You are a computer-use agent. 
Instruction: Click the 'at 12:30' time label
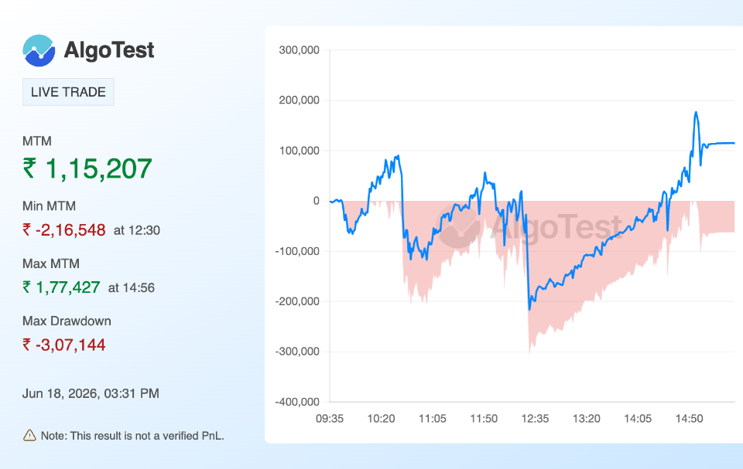(137, 230)
